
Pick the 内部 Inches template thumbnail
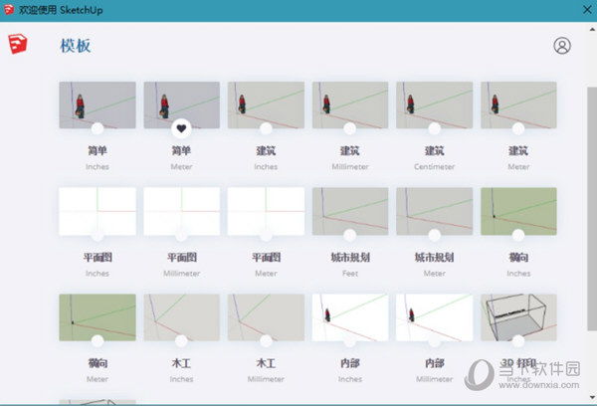point(349,316)
